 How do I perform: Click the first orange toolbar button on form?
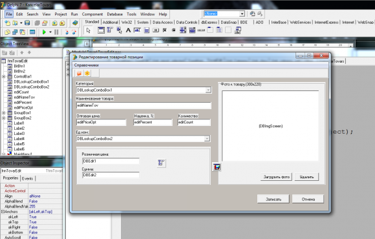click(x=79, y=73)
